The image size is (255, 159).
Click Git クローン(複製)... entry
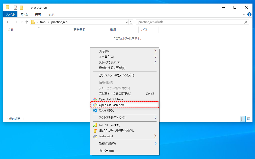[x=125, y=125]
